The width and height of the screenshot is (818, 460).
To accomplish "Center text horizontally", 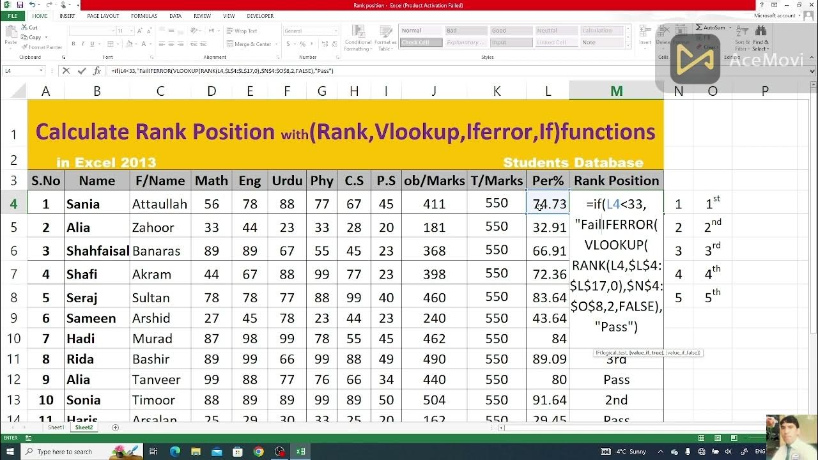I will (171, 44).
